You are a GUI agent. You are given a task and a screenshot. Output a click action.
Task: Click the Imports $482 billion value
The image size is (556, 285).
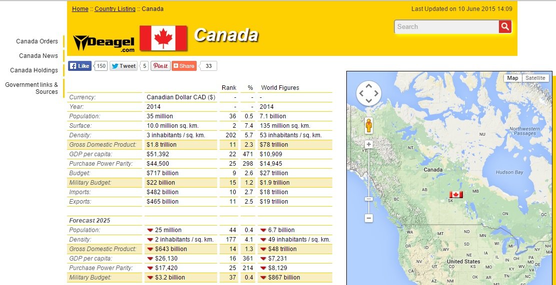pyautogui.click(x=163, y=192)
